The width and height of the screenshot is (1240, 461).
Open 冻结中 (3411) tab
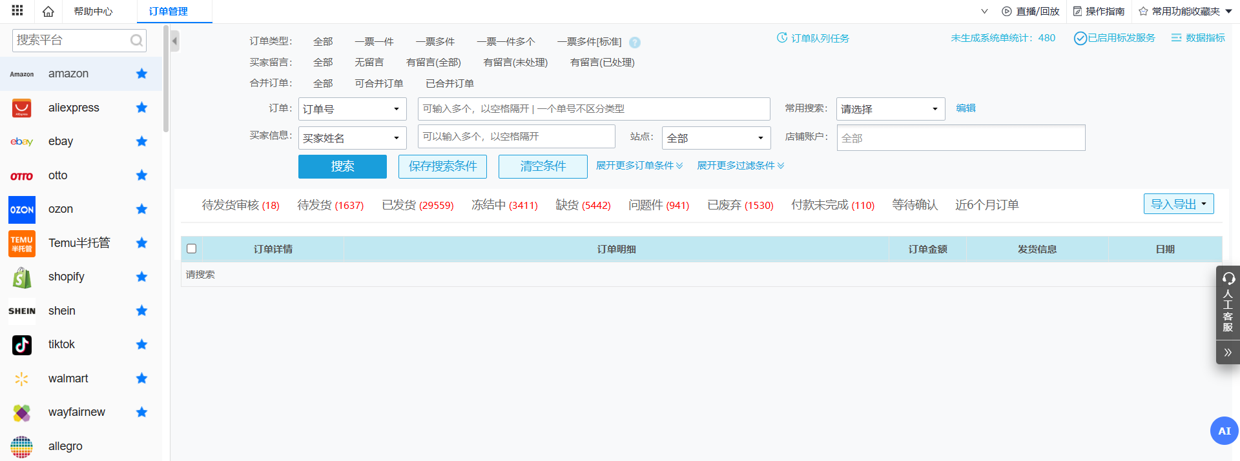point(504,205)
